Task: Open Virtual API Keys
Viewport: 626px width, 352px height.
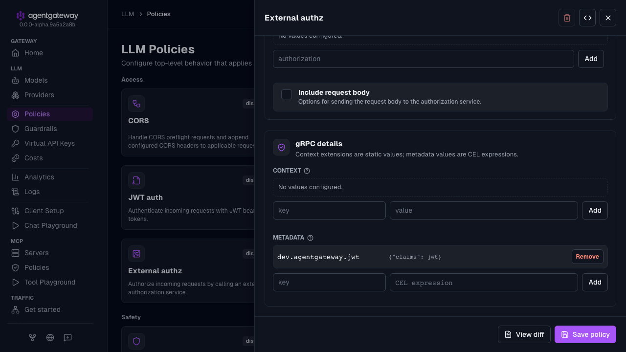Action: pyautogui.click(x=50, y=143)
